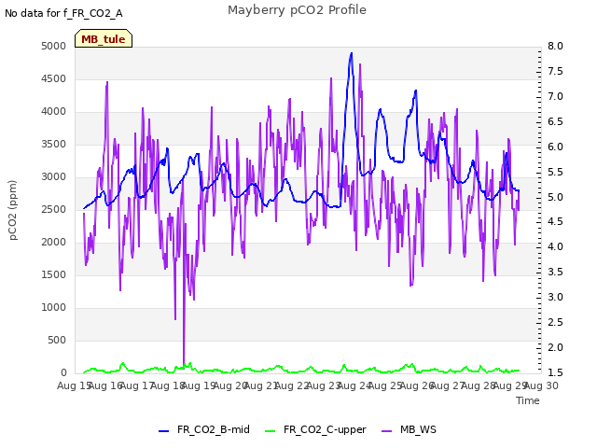Click the 500 tick on left axis
The height and width of the screenshot is (448, 597).
pos(57,340)
